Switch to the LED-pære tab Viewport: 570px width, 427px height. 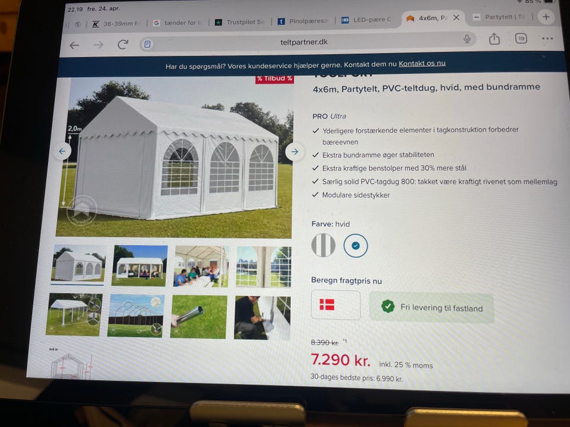367,20
